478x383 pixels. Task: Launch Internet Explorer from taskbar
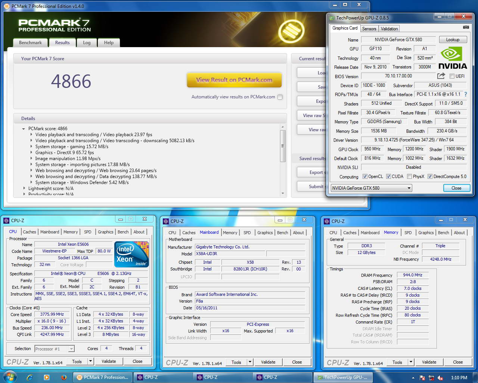click(x=30, y=377)
